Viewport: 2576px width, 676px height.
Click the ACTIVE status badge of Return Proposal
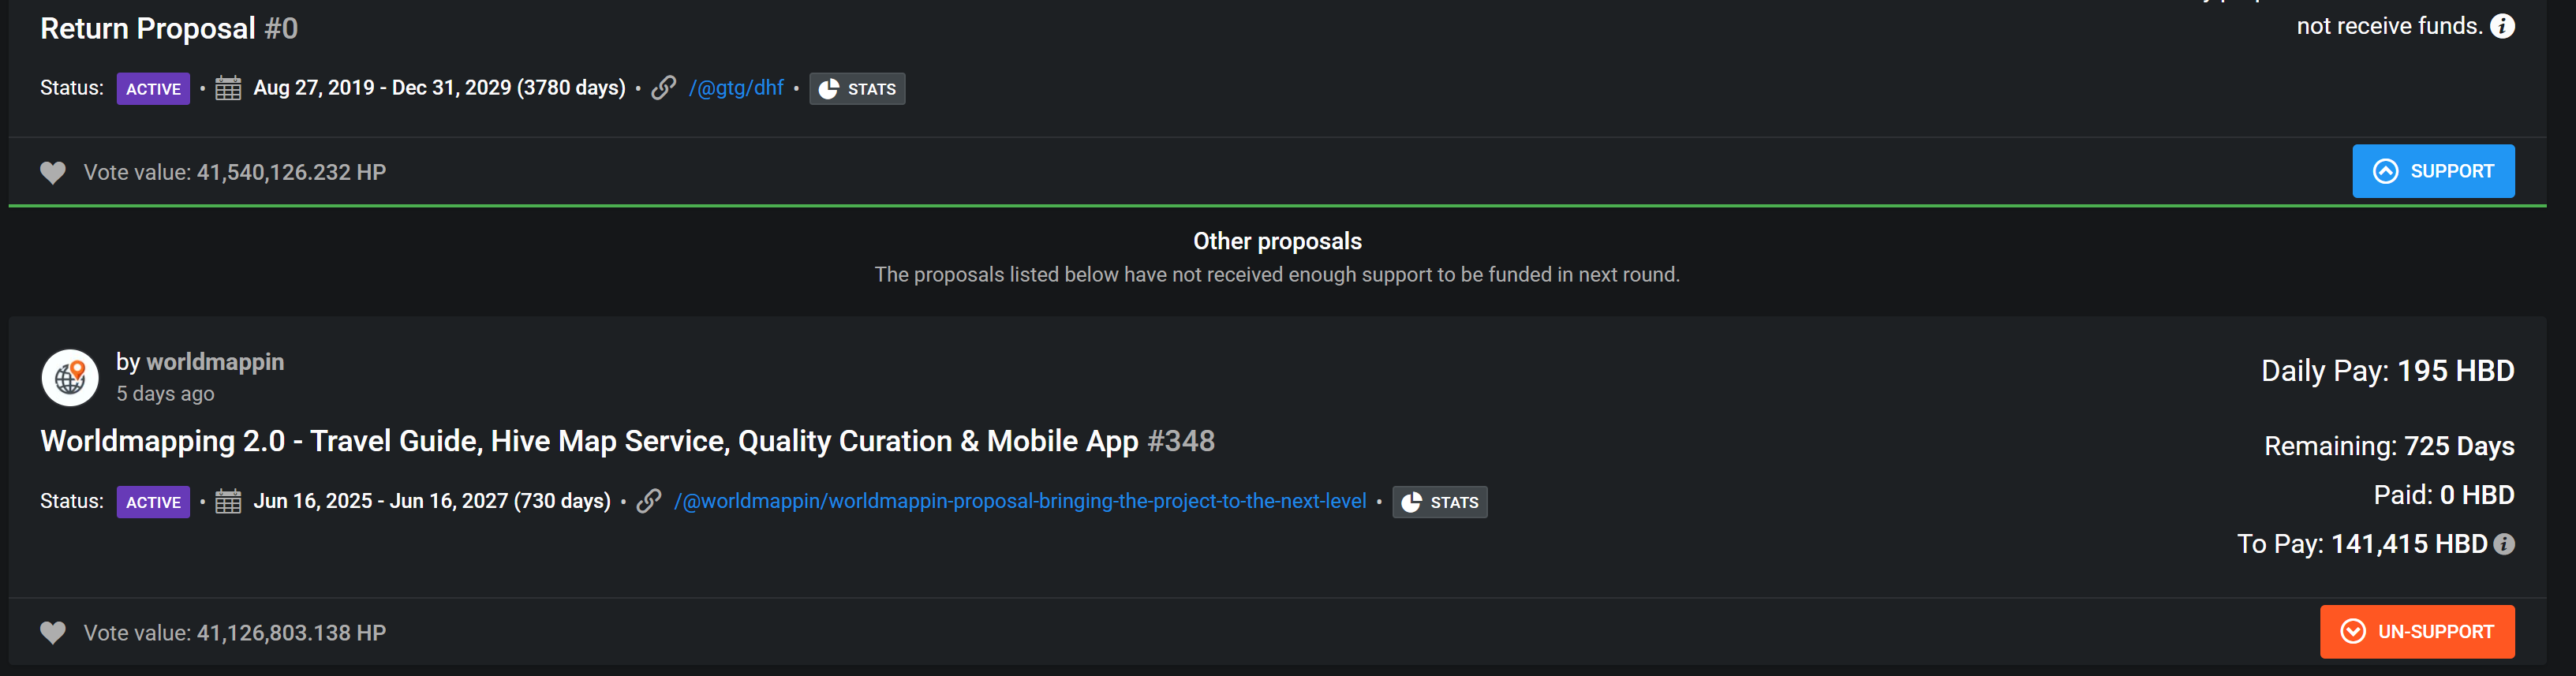point(153,89)
